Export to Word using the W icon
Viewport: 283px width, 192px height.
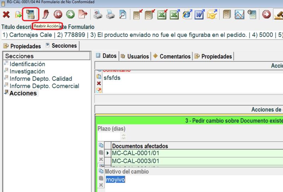(x=200, y=15)
